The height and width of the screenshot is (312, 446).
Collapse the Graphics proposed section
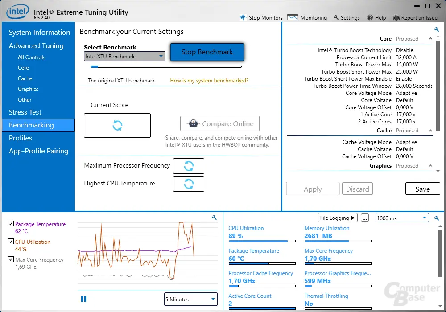tap(430, 166)
